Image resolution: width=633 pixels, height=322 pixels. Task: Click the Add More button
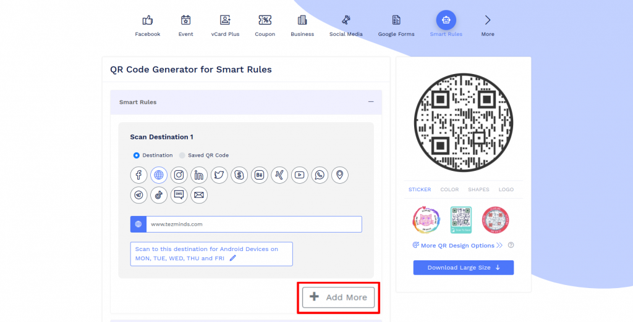pos(338,297)
